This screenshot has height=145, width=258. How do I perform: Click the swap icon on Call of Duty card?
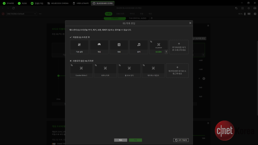[x=120, y=65]
